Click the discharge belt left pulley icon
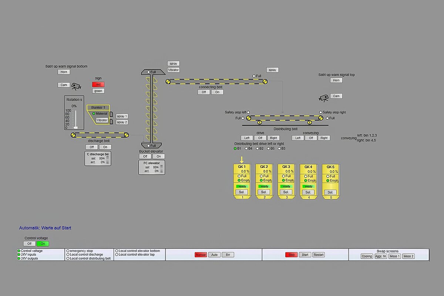Viewport: 444px width, 296px height. [74, 135]
